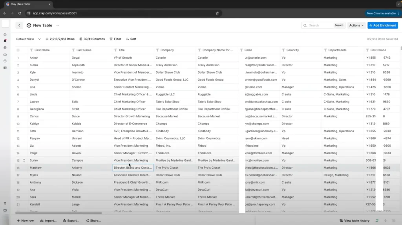Image resolution: width=402 pixels, height=225 pixels.
Task: Select the 'Asplundh' last name cell
Action: coord(91,65)
